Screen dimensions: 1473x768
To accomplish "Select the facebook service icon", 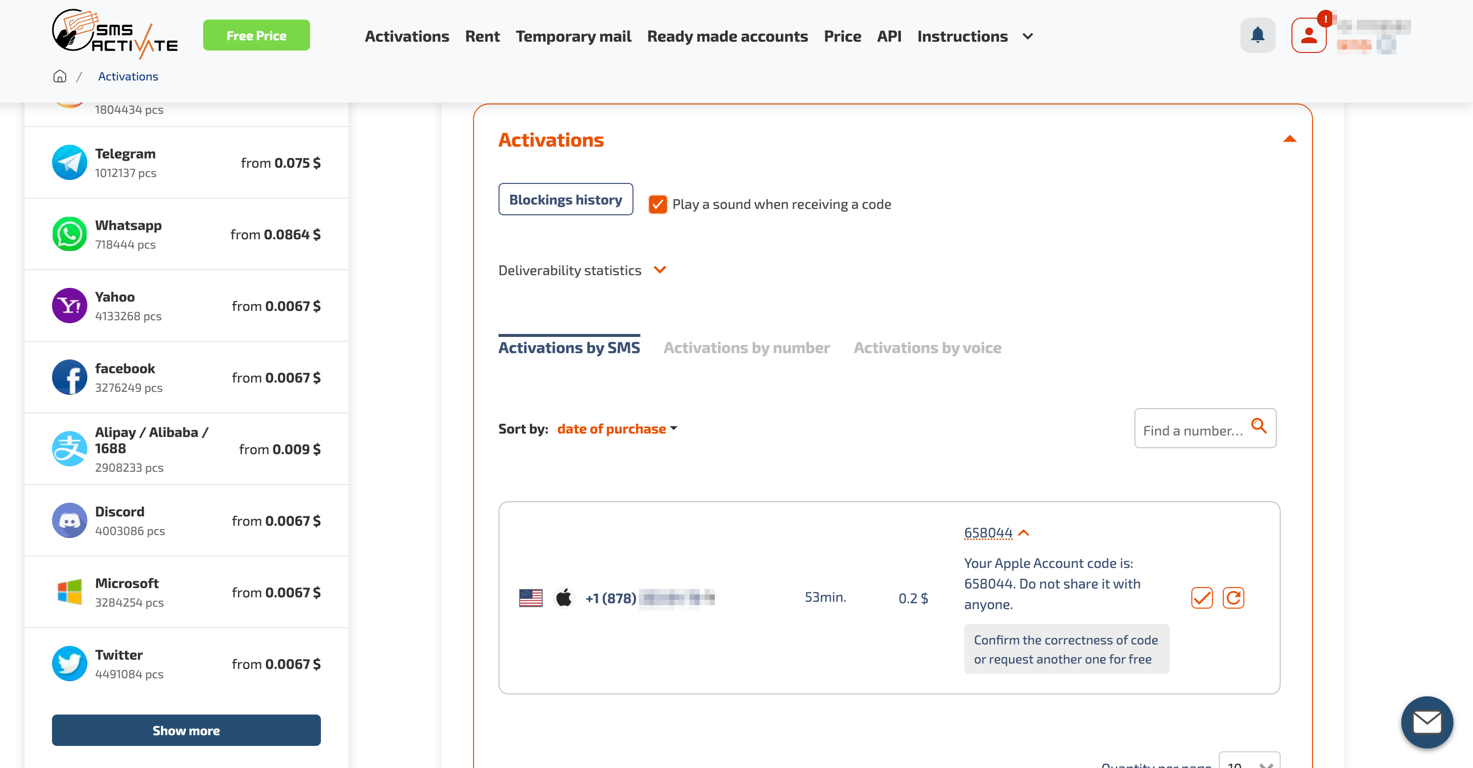I will [70, 377].
